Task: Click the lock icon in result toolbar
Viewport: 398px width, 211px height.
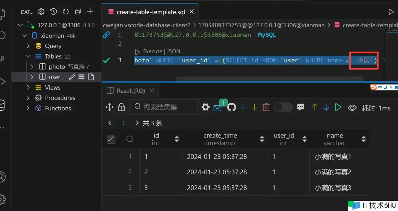Action: pos(121,107)
